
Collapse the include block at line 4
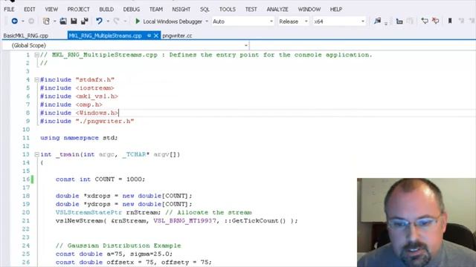click(36, 79)
